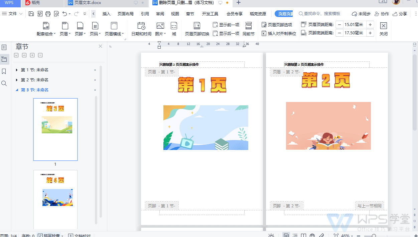Increase 页眉顶端距离 with plus button

click(370, 25)
